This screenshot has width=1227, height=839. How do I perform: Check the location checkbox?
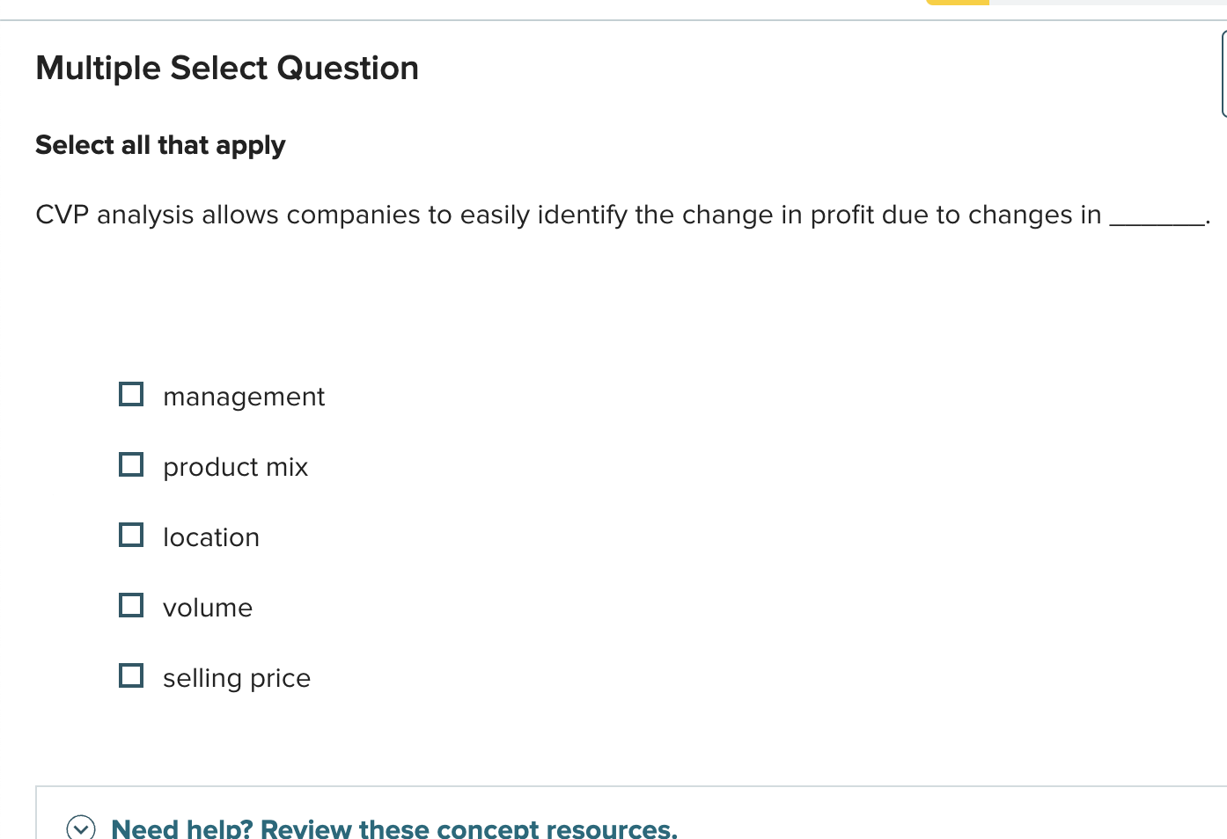click(x=130, y=534)
